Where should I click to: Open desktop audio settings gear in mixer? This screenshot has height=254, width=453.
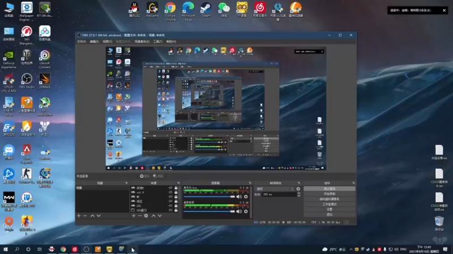[246, 211]
